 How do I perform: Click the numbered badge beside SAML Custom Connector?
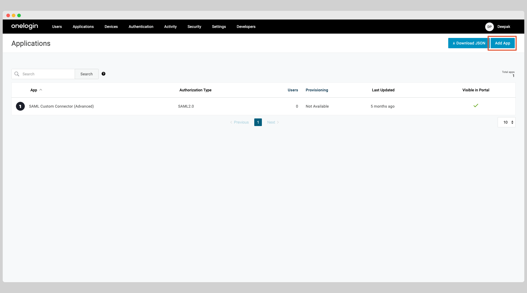click(x=20, y=106)
